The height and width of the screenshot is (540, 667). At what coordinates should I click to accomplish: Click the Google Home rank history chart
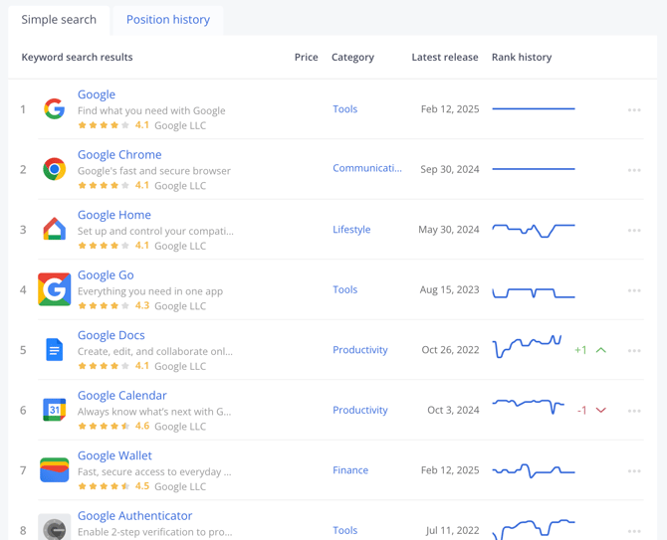(x=534, y=230)
